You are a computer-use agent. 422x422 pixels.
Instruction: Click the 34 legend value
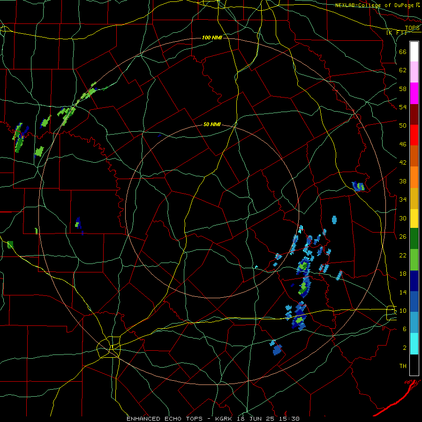pyautogui.click(x=403, y=200)
